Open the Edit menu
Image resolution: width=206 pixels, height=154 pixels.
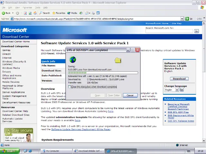10,8
